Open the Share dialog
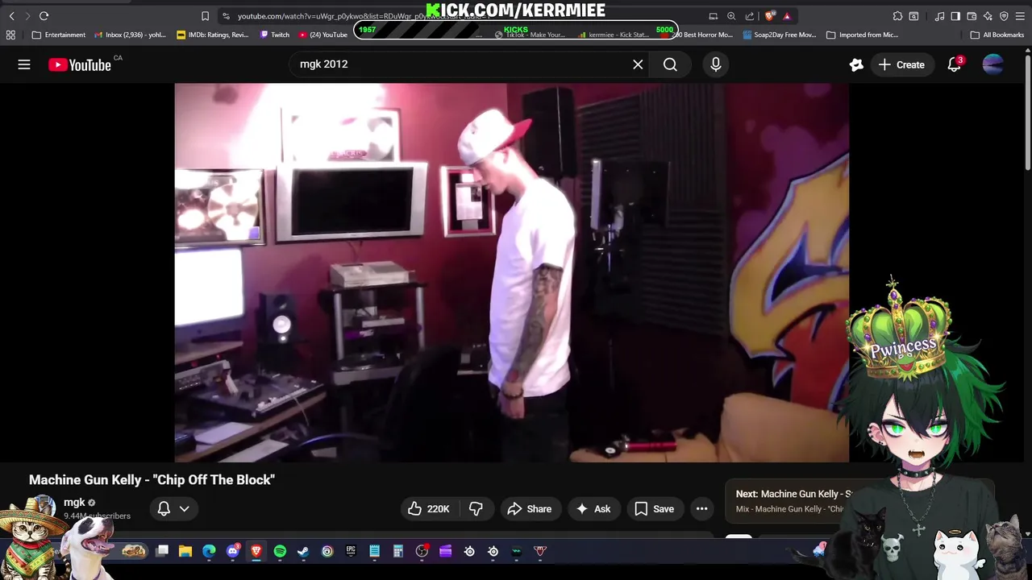This screenshot has width=1032, height=580. pyautogui.click(x=530, y=508)
